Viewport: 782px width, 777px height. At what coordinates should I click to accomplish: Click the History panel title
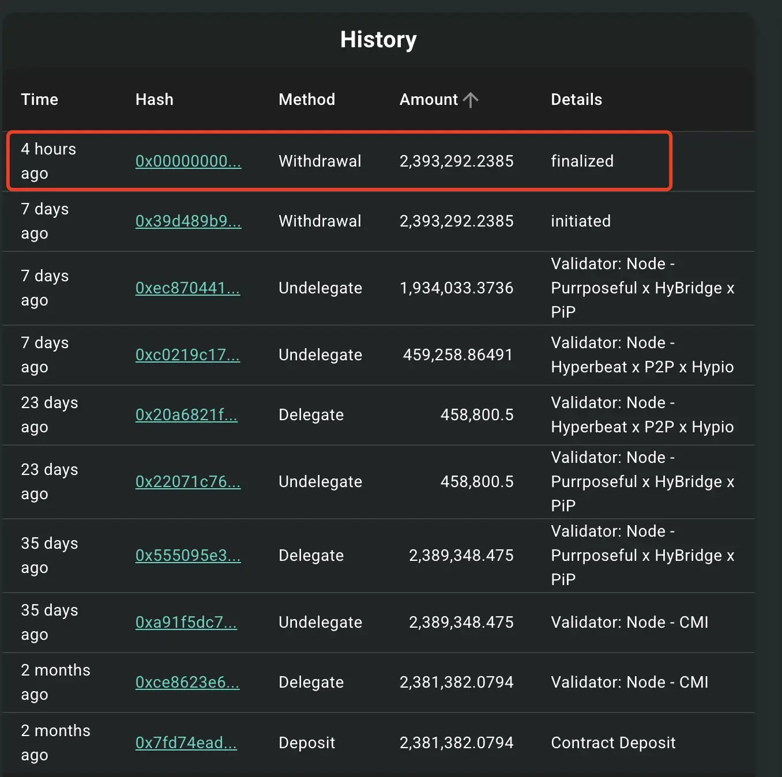378,40
